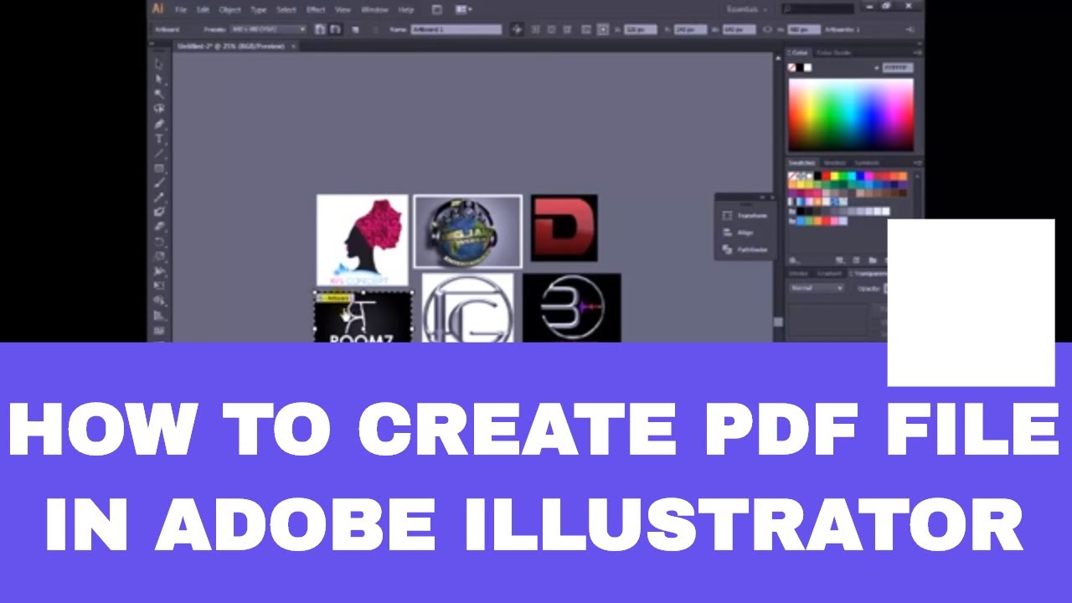Select the Blob Brush tool
Viewport: 1072px width, 603px height.
tap(159, 212)
